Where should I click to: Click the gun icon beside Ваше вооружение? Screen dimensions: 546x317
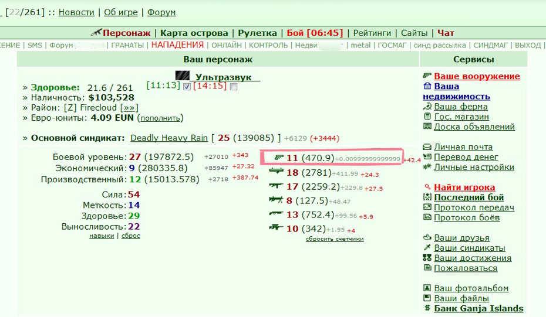pyautogui.click(x=427, y=76)
